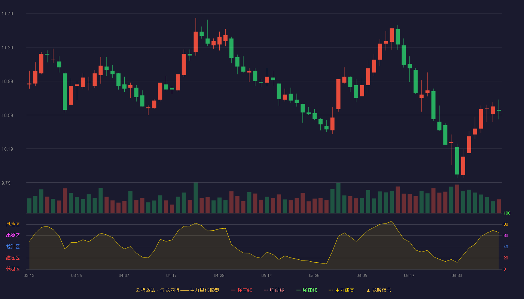Image resolution: width=524 pixels, height=299 pixels.
Task: Click the 06-30 date axis label
Action: point(457,275)
